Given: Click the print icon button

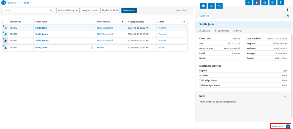Looking at the screenshot, I should pyautogui.click(x=204, y=5).
